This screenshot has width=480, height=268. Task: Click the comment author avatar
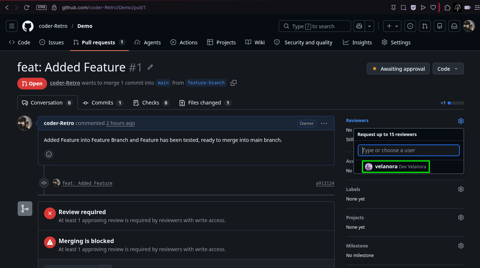coord(25,123)
